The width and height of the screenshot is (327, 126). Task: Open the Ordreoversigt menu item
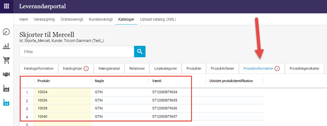(72, 19)
